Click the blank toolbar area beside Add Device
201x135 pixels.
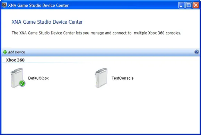coord(109,52)
